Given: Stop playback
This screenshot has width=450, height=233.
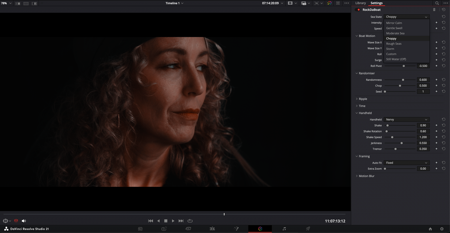Looking at the screenshot, I should point(166,221).
